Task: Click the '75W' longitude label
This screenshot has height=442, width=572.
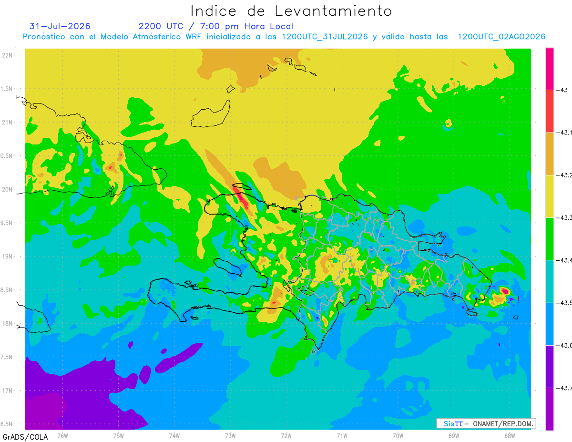Action: click(x=119, y=435)
